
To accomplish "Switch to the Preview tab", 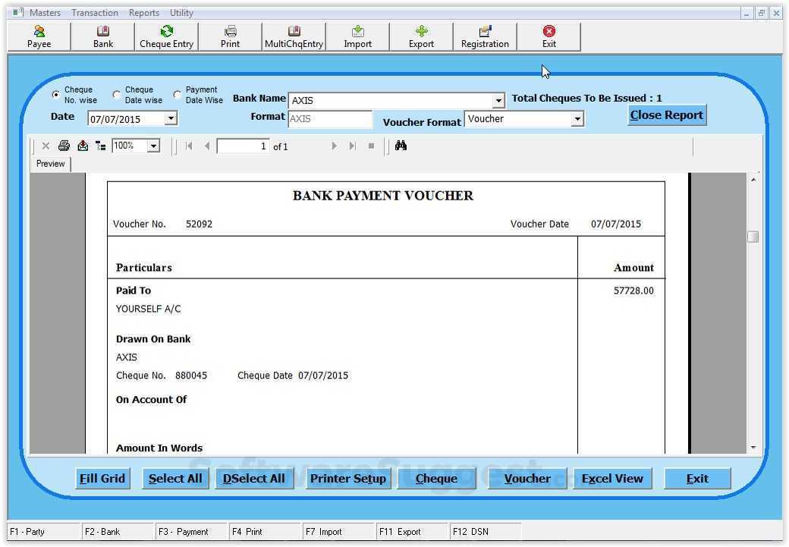I will (50, 163).
